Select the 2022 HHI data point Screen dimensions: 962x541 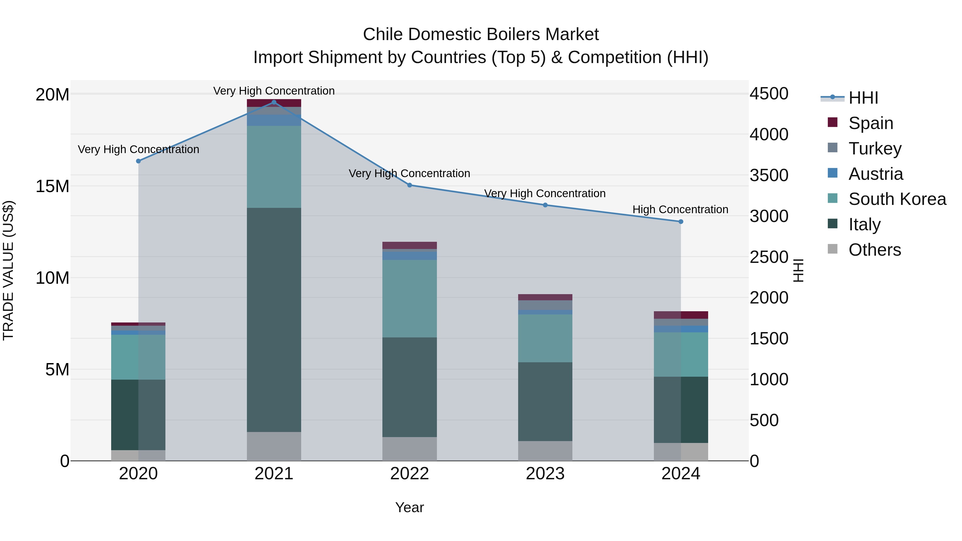tap(409, 185)
